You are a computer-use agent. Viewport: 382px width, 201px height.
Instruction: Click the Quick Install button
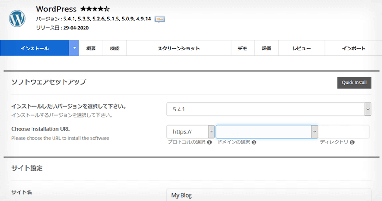click(x=354, y=82)
